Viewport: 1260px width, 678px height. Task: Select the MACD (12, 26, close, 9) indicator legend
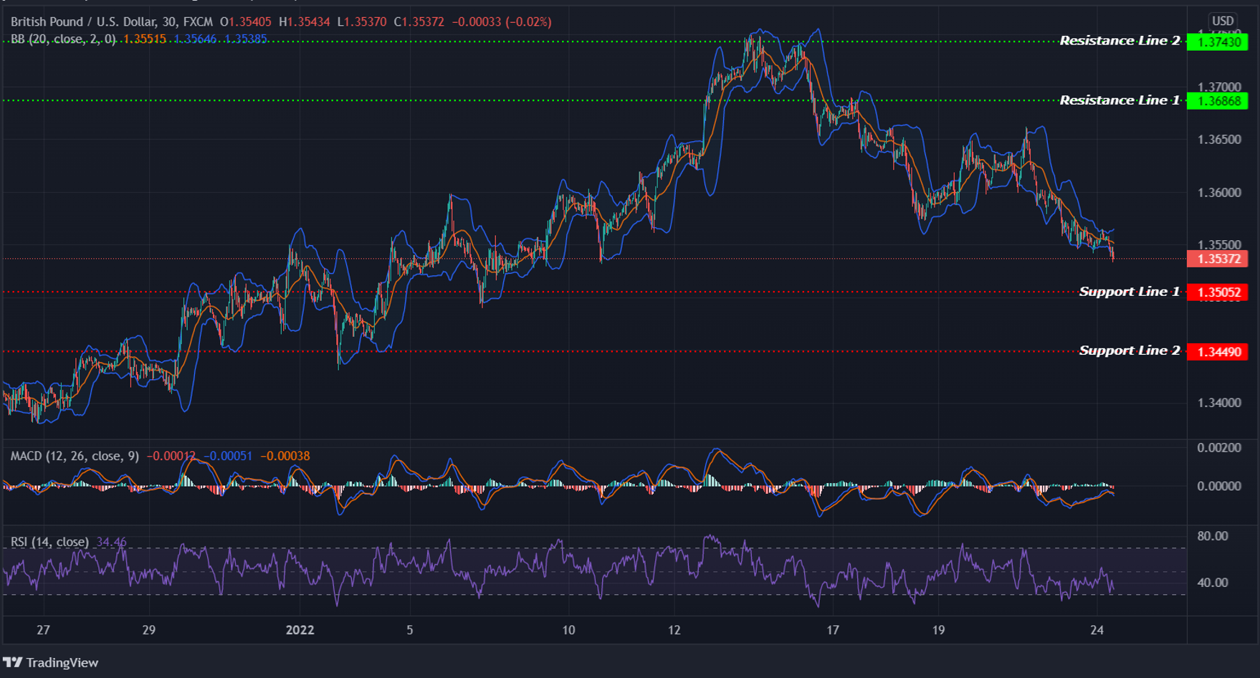(x=74, y=456)
